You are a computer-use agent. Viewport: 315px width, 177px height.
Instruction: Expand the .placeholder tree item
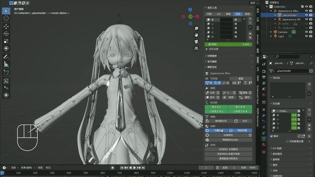(275, 15)
